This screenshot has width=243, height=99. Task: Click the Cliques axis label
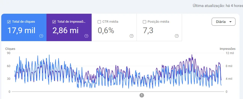point(10,49)
